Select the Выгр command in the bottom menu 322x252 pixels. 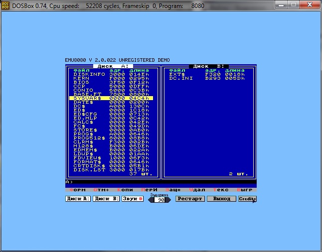[244, 190]
